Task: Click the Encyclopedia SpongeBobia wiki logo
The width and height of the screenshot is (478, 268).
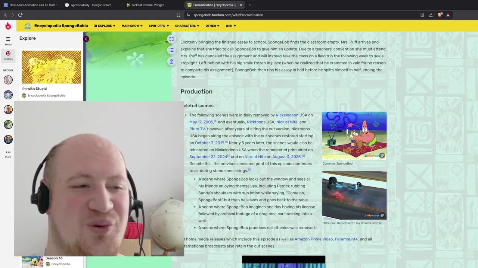Action: click(28, 26)
